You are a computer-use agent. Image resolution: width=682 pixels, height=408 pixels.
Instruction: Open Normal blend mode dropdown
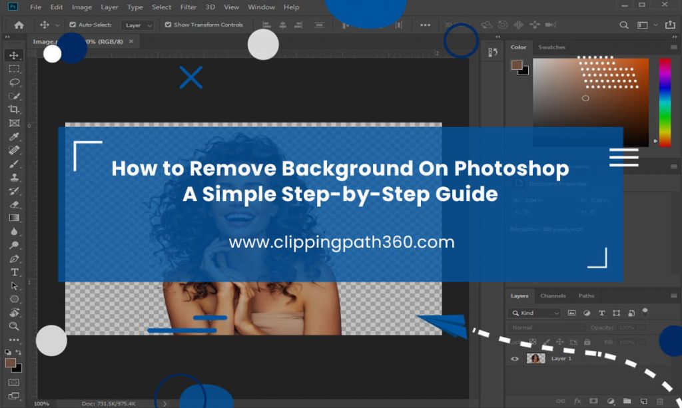point(547,327)
